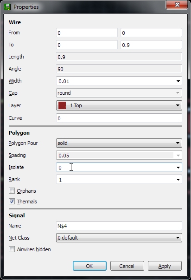Click the OK button
This screenshot has height=280, width=191.
[89, 266]
